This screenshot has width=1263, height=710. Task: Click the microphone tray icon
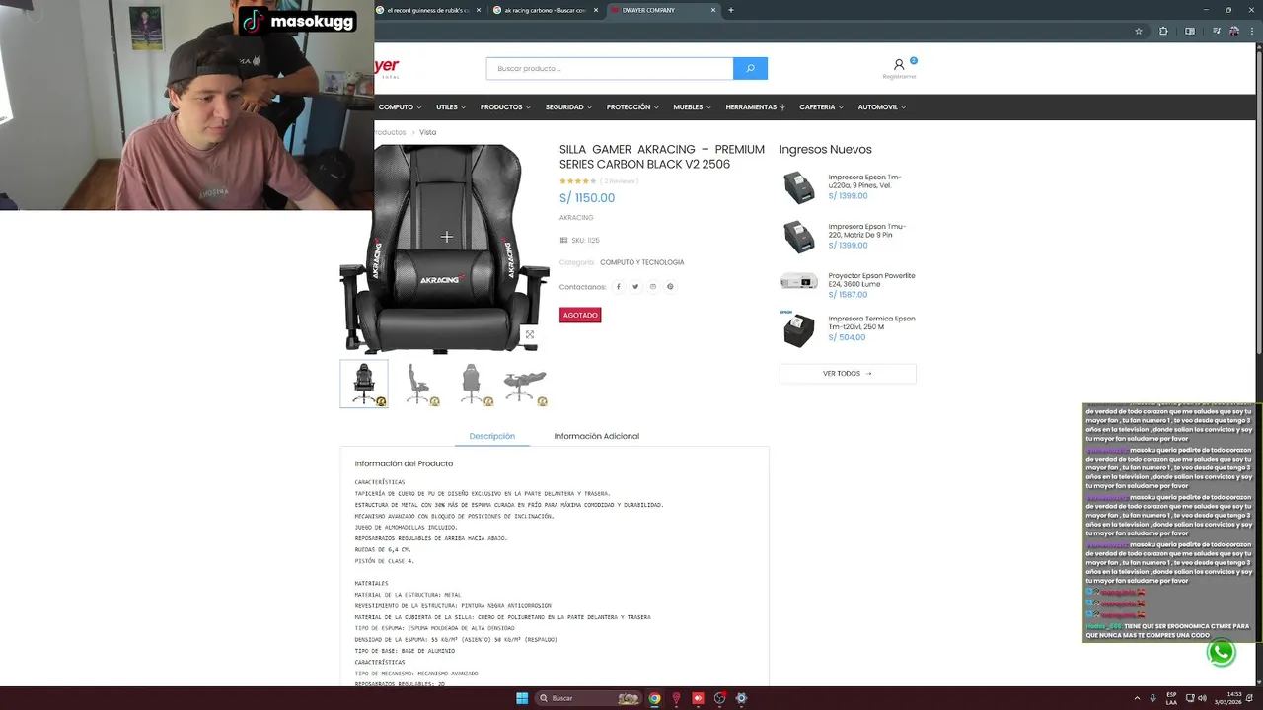point(1152,698)
